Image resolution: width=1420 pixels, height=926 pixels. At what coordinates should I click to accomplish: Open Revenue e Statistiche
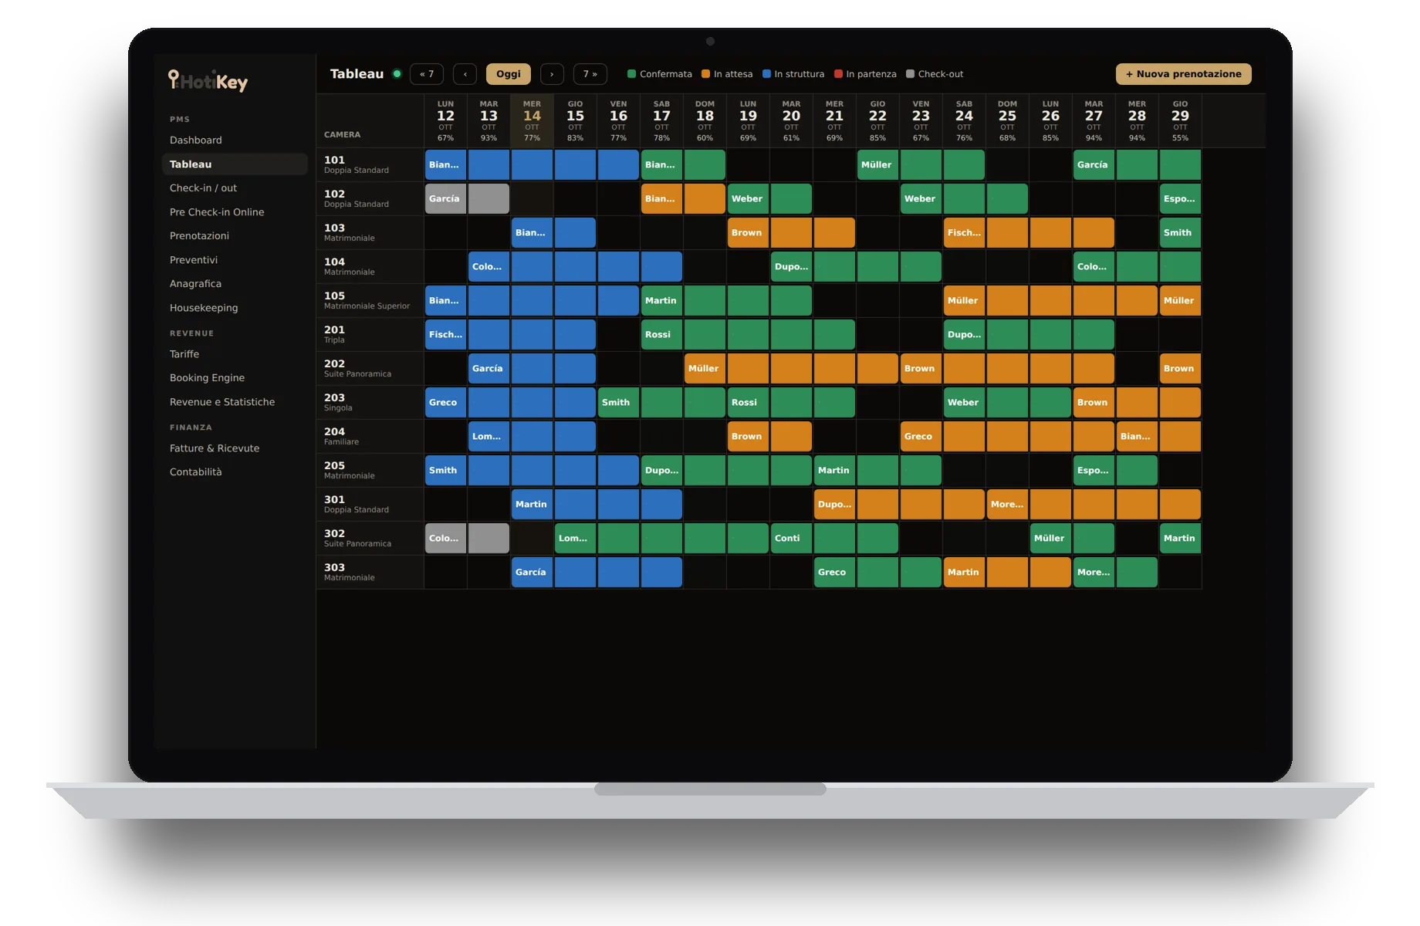click(235, 401)
